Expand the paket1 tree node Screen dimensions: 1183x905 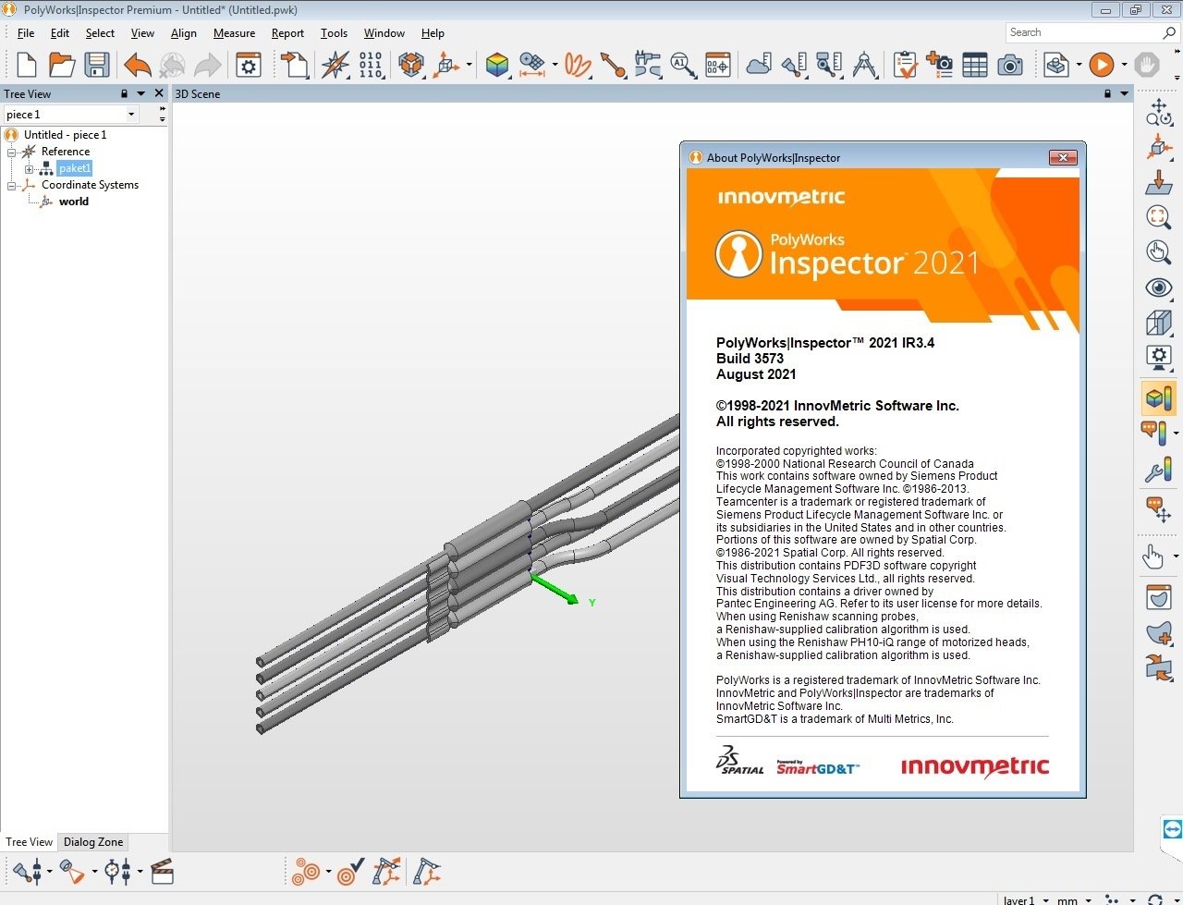pos(29,169)
